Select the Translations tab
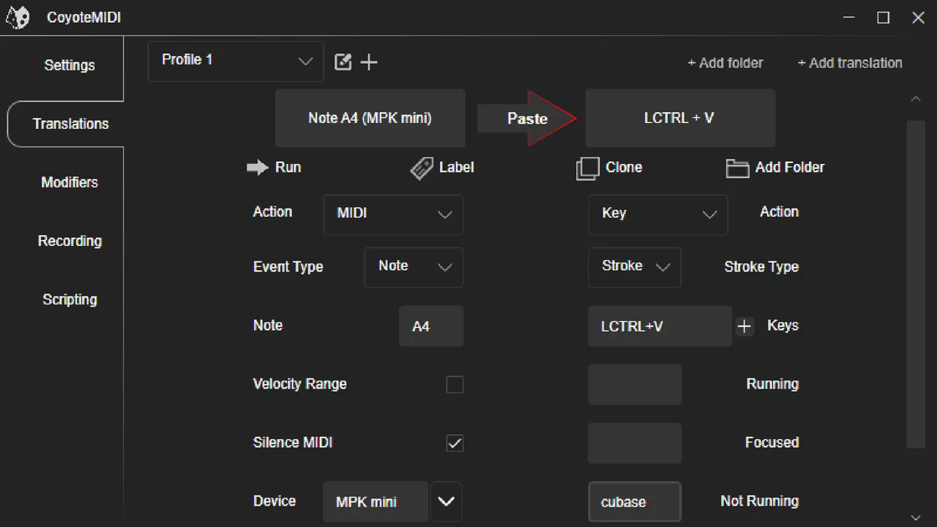Screen dimensions: 937x527 click(x=70, y=124)
